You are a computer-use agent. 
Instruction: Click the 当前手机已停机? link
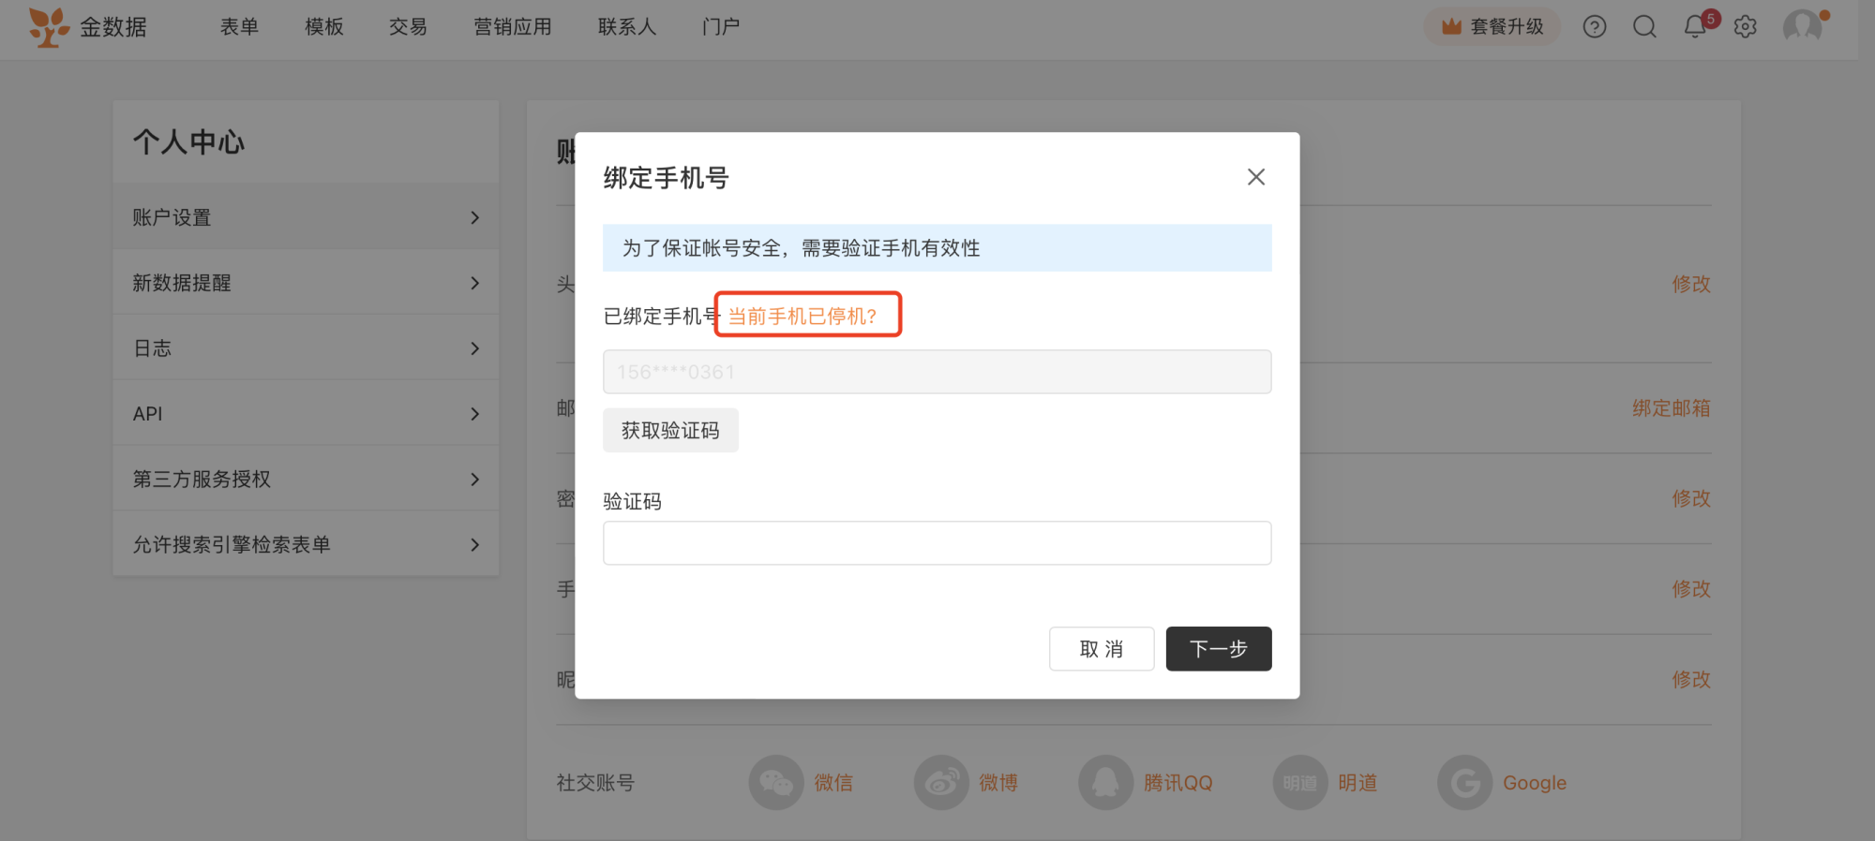(802, 317)
